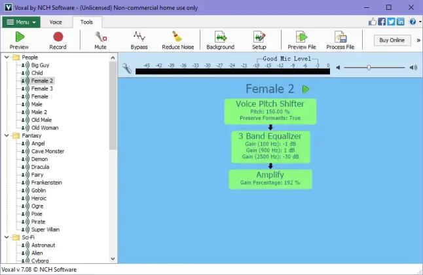Switch to the Voice tab

pyautogui.click(x=56, y=22)
